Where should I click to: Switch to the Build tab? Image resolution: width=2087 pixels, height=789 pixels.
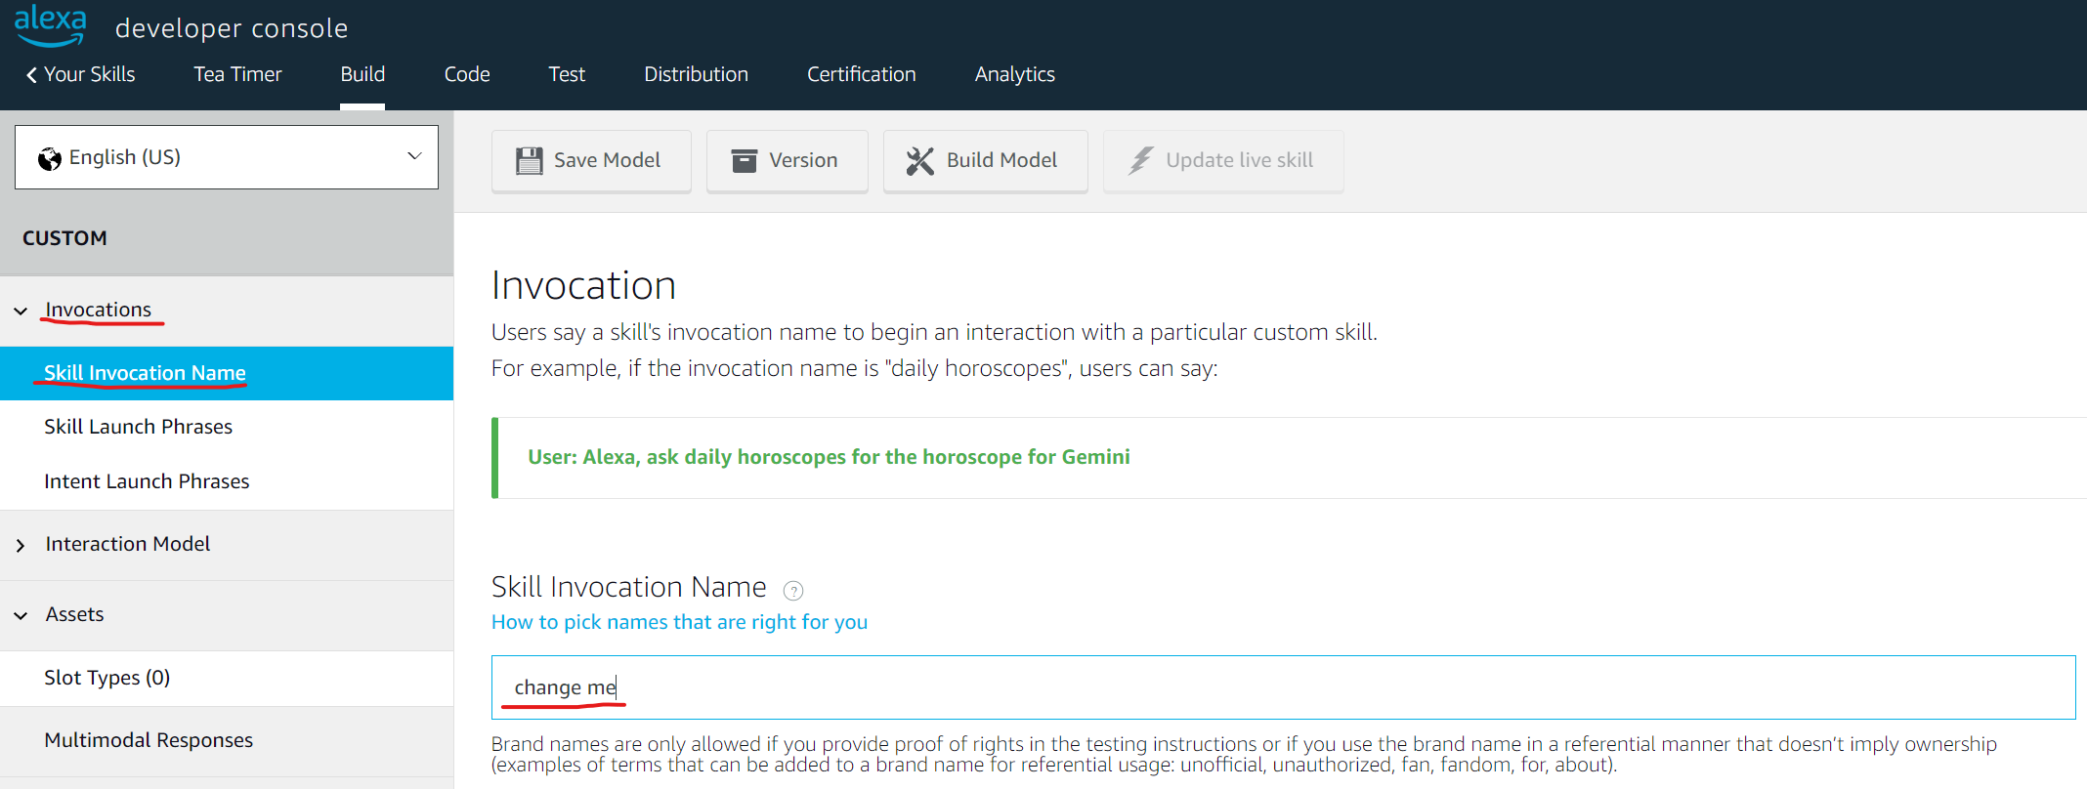click(362, 74)
